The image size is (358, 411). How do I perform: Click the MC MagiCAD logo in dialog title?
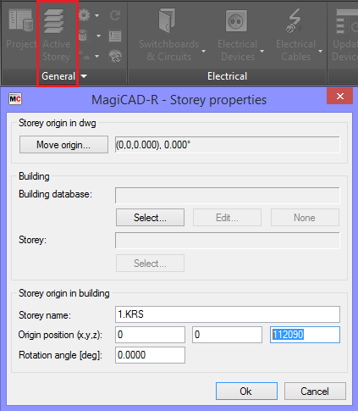[15, 99]
